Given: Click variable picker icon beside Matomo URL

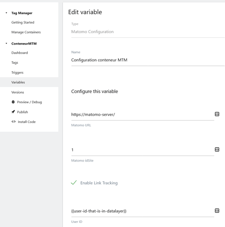Looking at the screenshot, I should [x=217, y=114].
